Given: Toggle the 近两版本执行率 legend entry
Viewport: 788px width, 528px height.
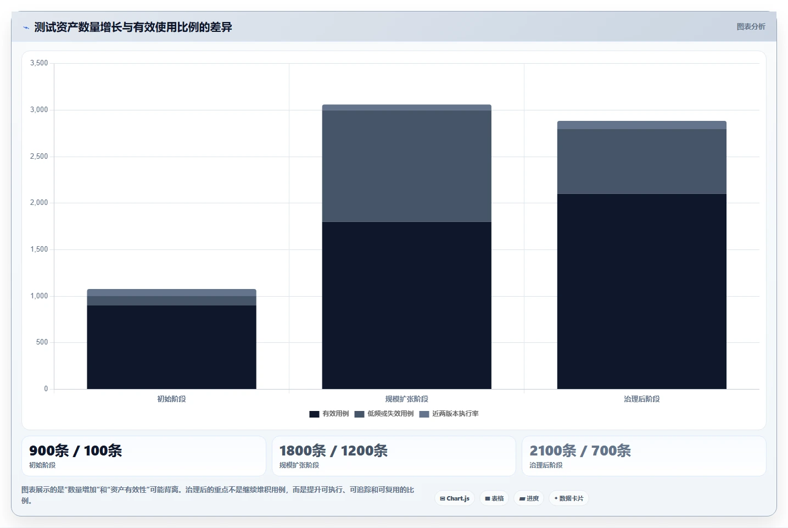Looking at the screenshot, I should click(x=449, y=414).
